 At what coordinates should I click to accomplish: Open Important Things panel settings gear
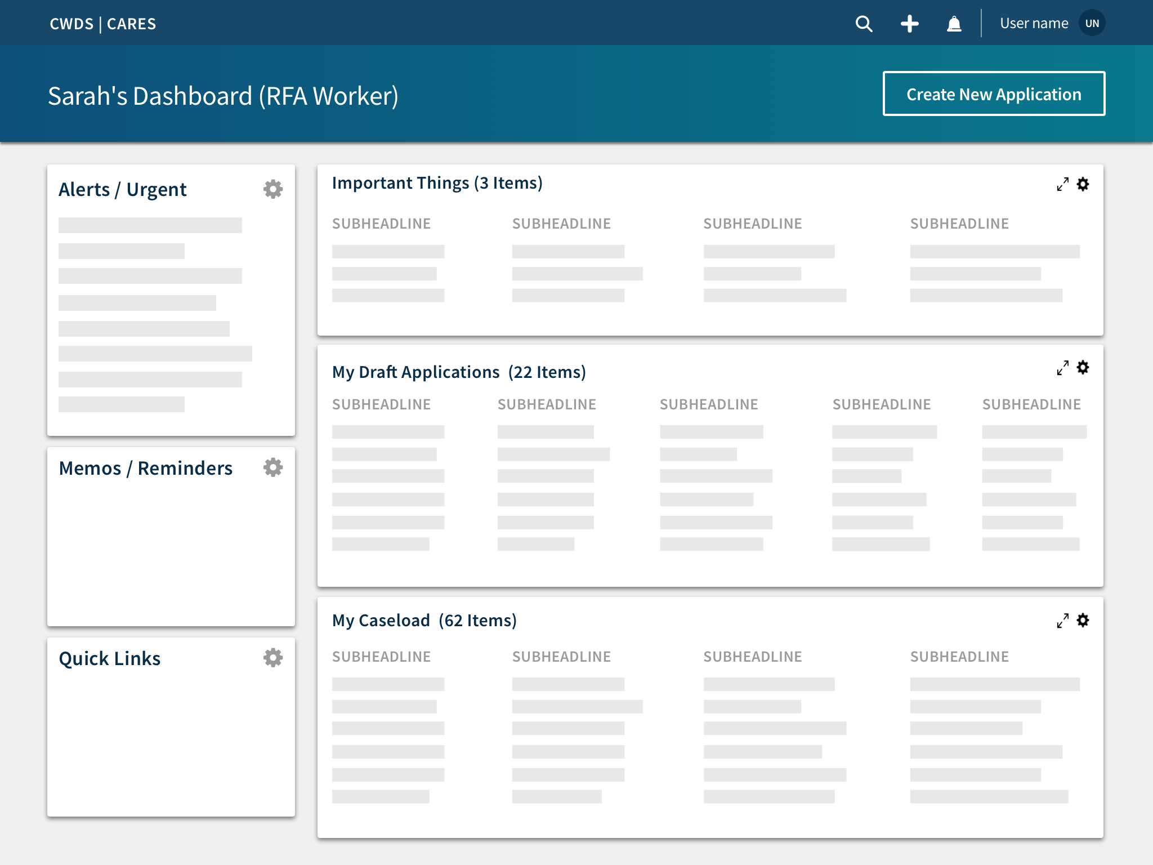point(1083,184)
